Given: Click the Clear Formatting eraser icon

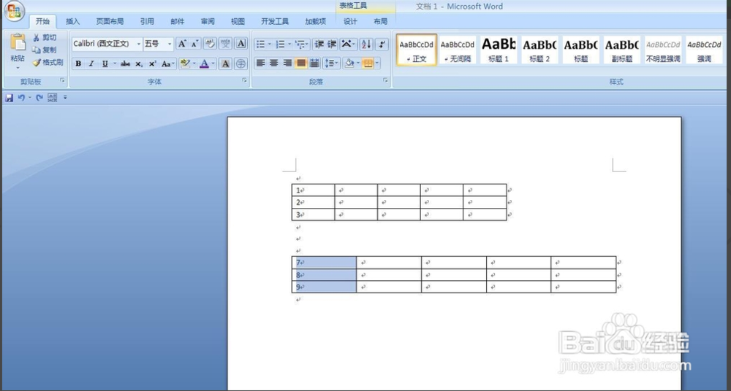Looking at the screenshot, I should coord(210,44).
